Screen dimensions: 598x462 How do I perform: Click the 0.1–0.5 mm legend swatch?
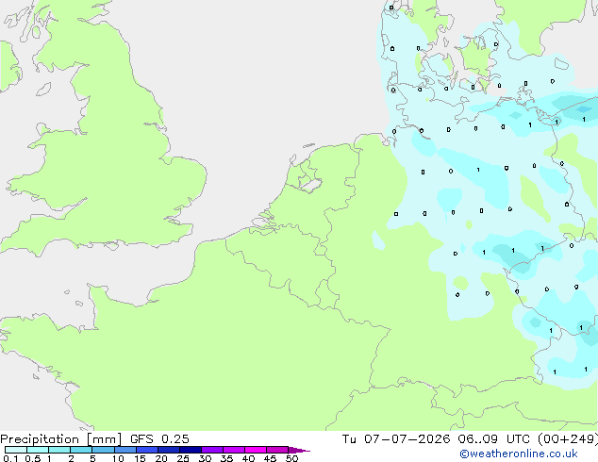point(16,450)
